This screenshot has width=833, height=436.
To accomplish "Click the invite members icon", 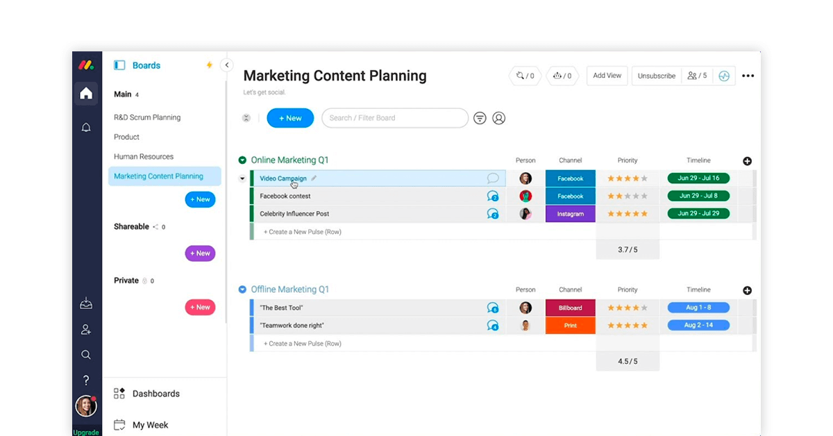I will click(86, 330).
